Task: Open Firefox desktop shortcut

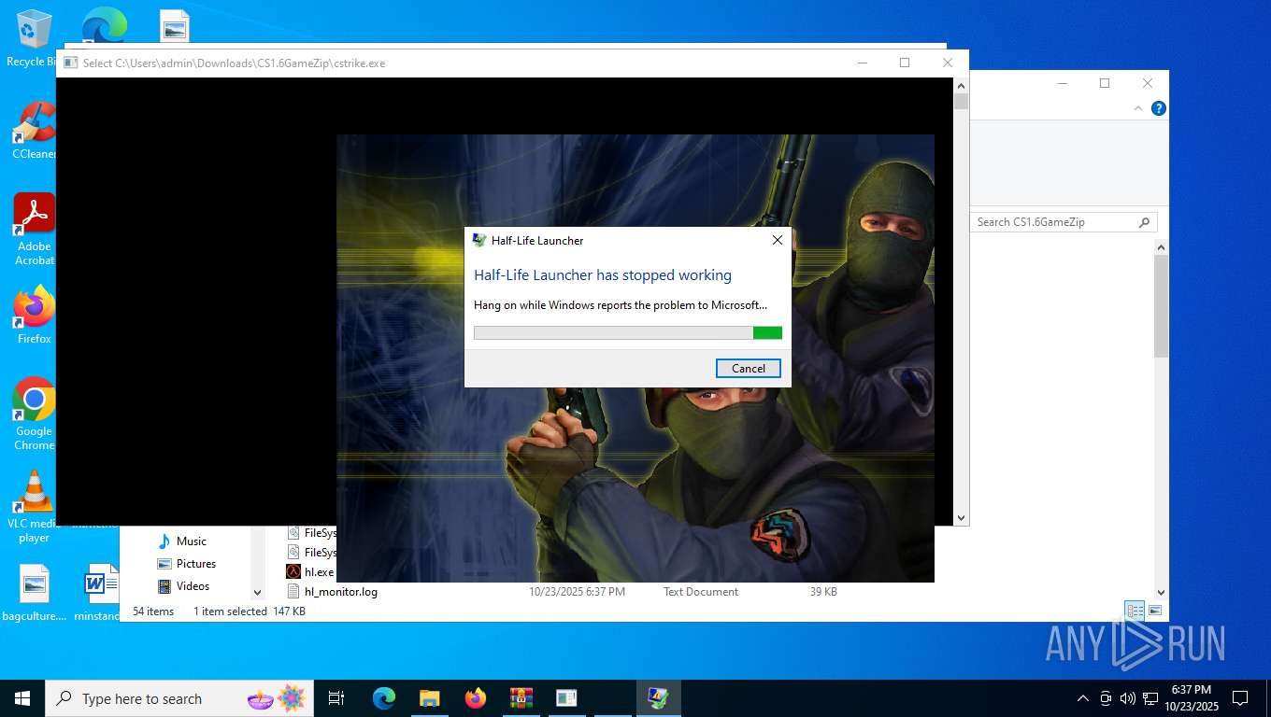Action: click(x=34, y=316)
